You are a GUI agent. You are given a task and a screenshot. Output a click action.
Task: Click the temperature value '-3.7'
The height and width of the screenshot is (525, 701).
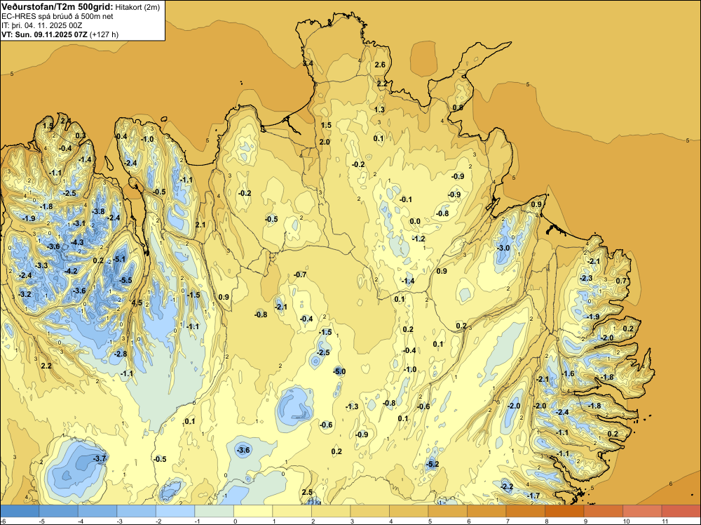tap(100, 458)
